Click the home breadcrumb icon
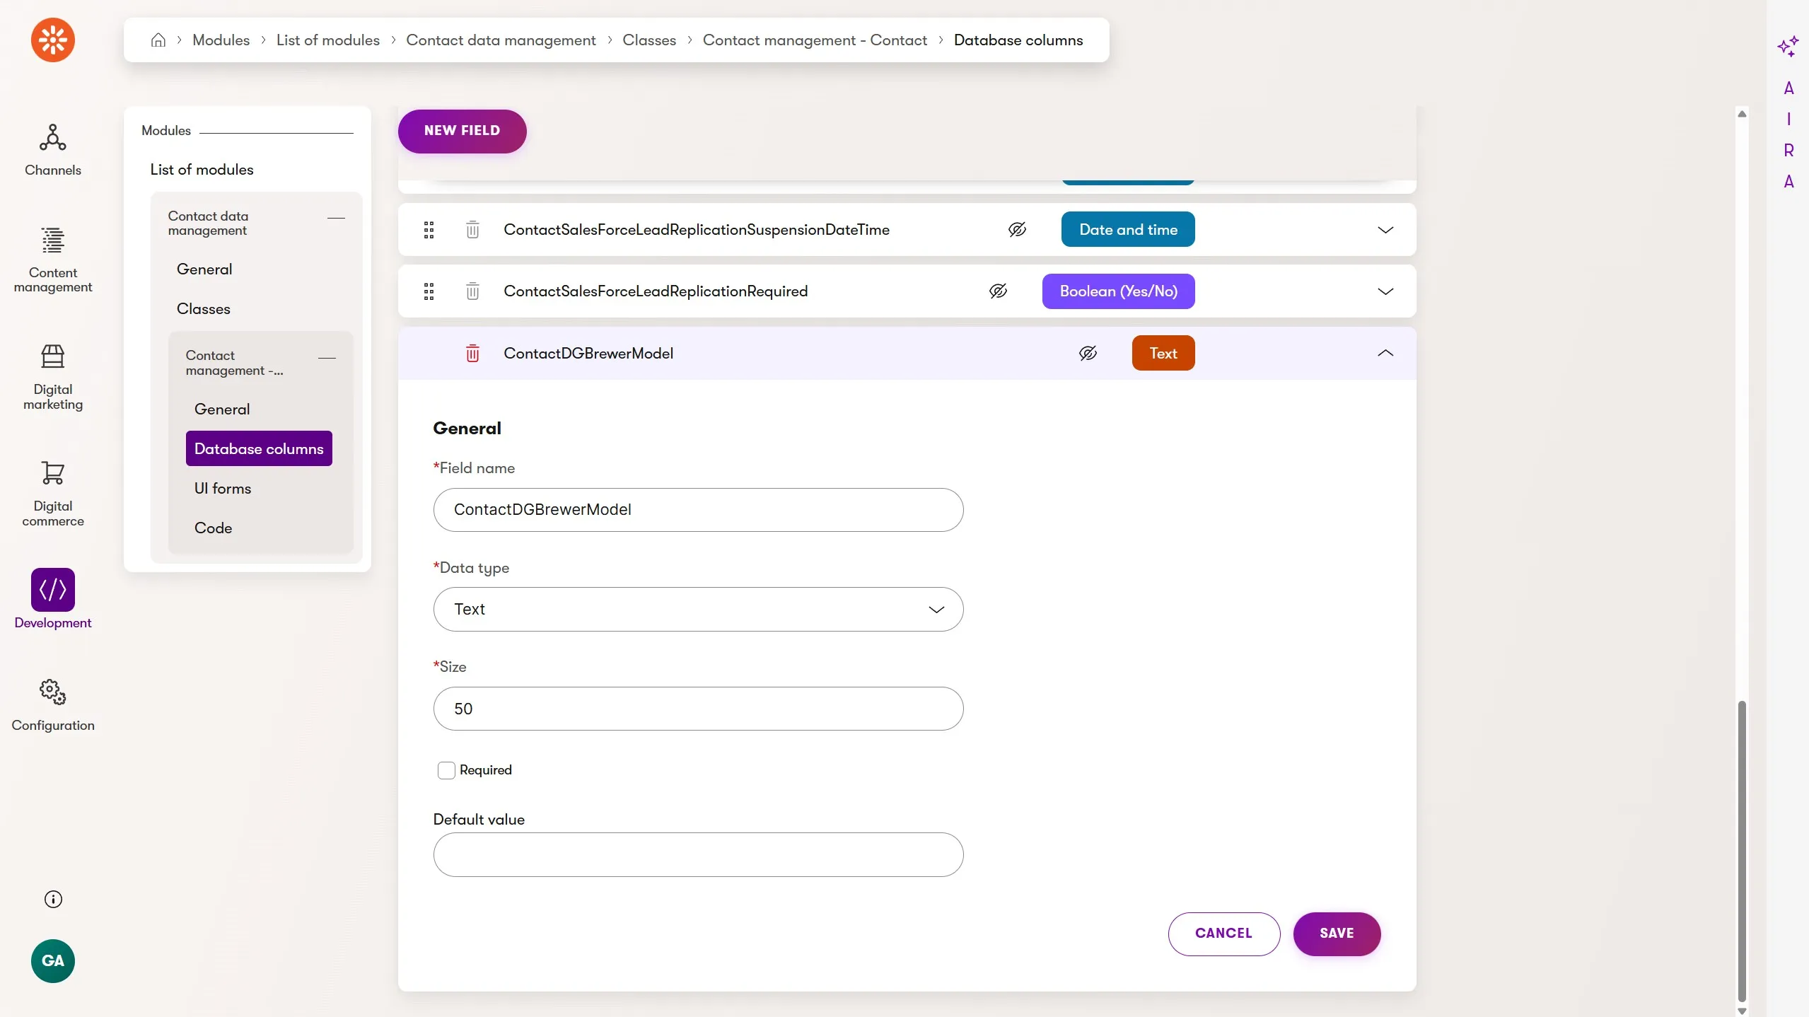The height and width of the screenshot is (1017, 1809). point(158,40)
